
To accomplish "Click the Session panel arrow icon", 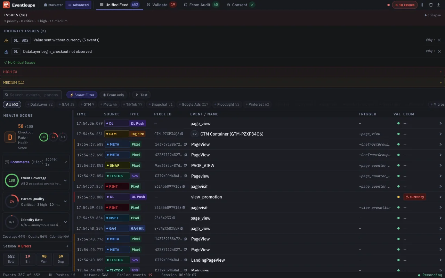I will (x=67, y=246).
